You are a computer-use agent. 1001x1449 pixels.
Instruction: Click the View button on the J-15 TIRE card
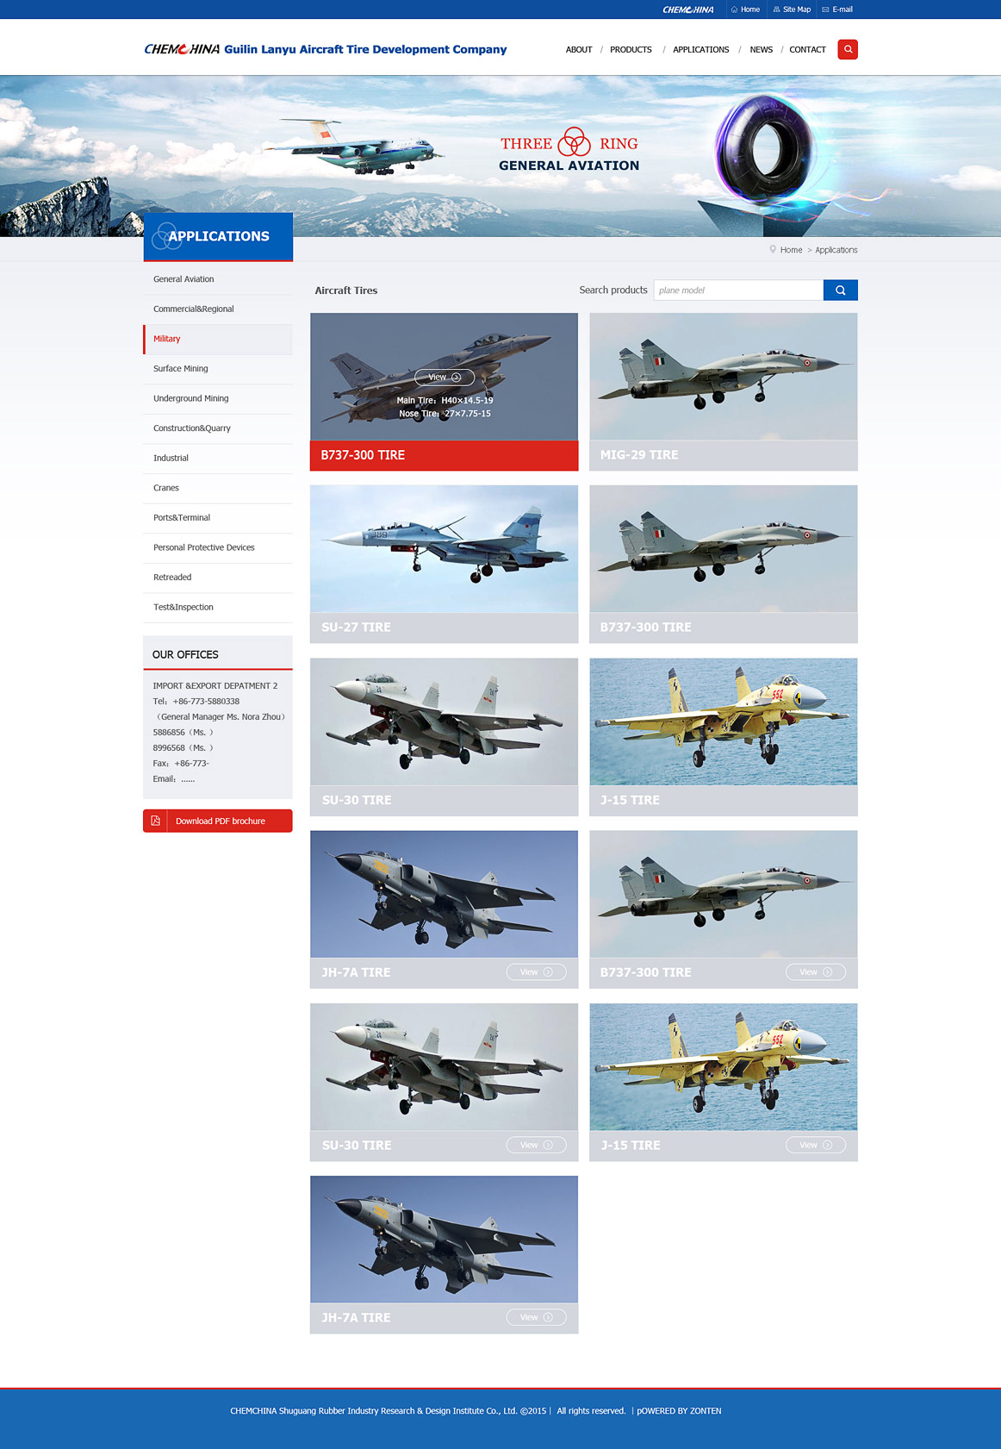[x=816, y=1145]
